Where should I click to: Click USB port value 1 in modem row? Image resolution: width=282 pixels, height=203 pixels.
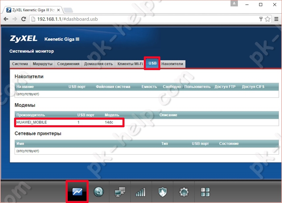(x=79, y=122)
